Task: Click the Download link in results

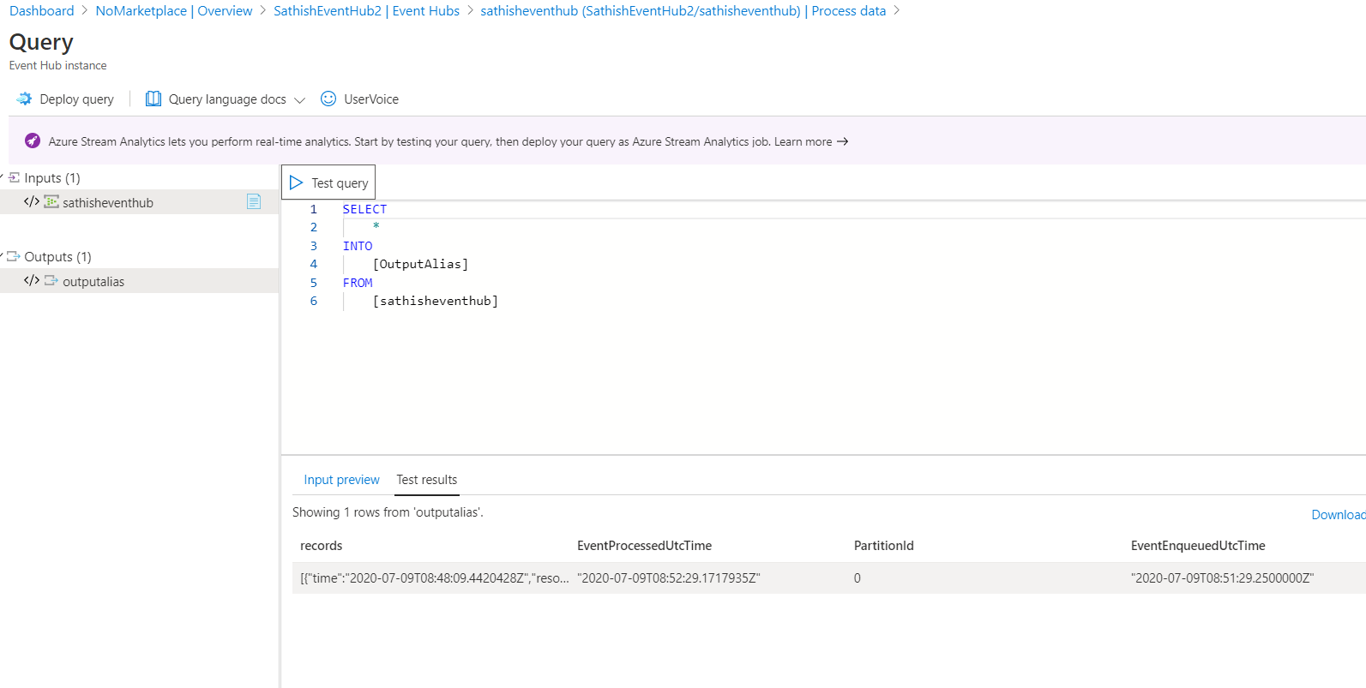Action: (1339, 515)
